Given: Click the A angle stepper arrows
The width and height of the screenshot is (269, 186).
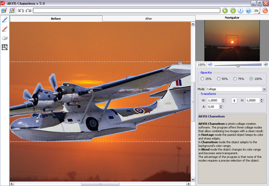Looking at the screenshot, I should pos(221,107).
